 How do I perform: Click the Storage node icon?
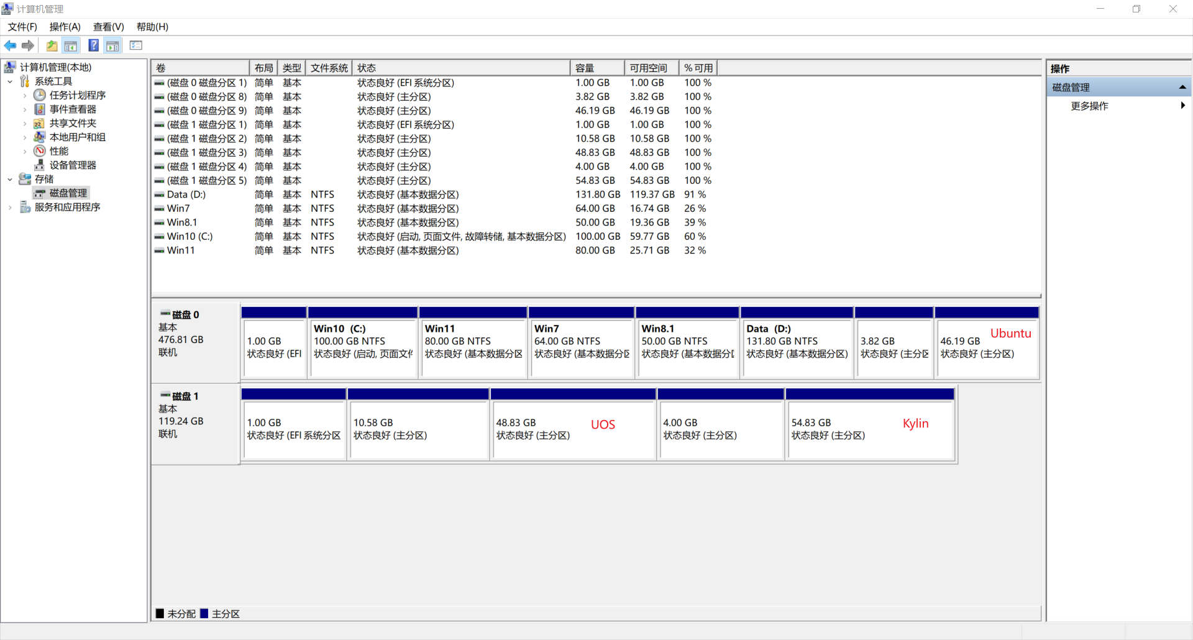click(25, 179)
